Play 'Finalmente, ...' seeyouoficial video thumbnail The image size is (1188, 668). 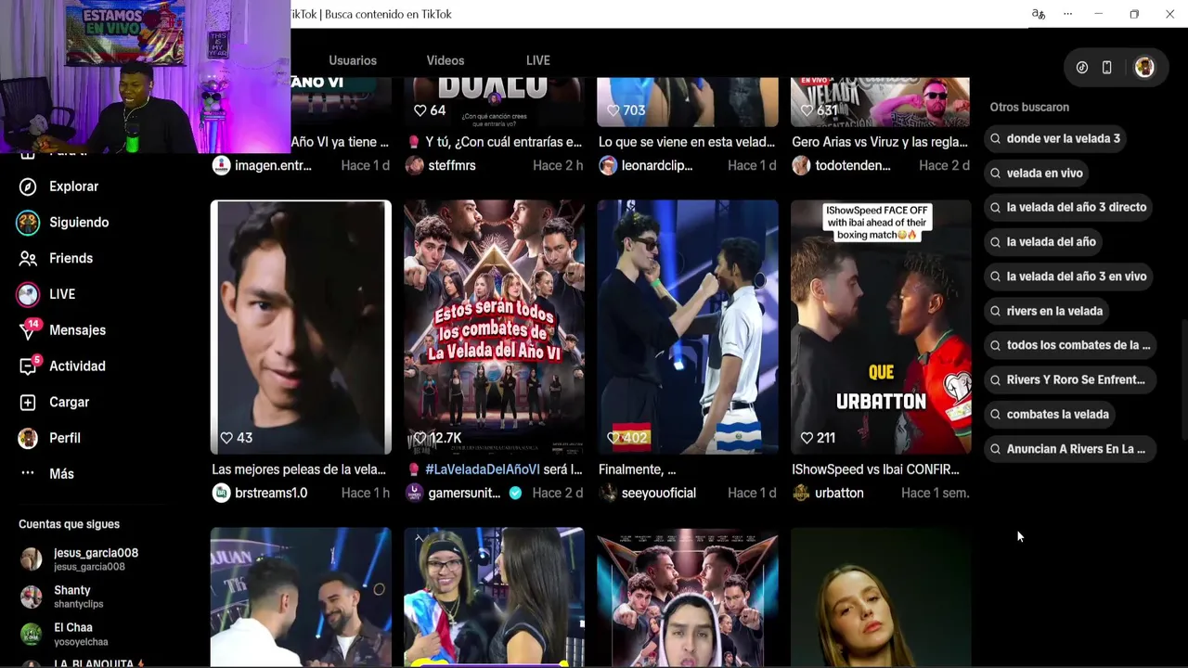[688, 327]
